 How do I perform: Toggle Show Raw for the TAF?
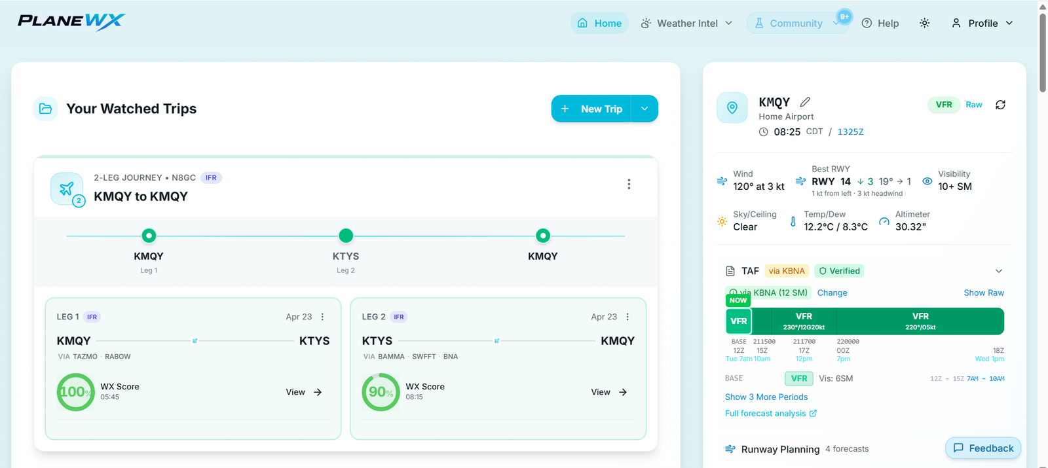984,293
